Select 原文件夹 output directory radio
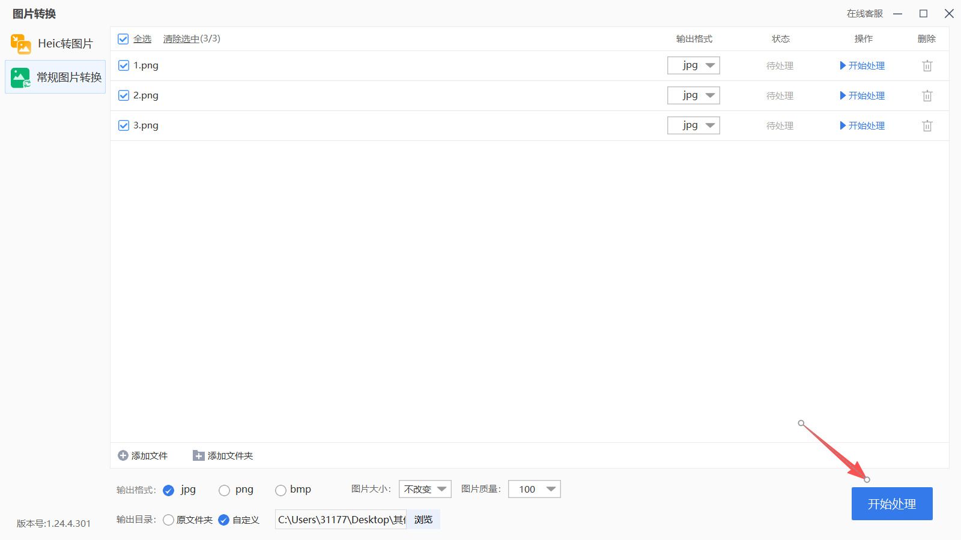 pyautogui.click(x=168, y=520)
